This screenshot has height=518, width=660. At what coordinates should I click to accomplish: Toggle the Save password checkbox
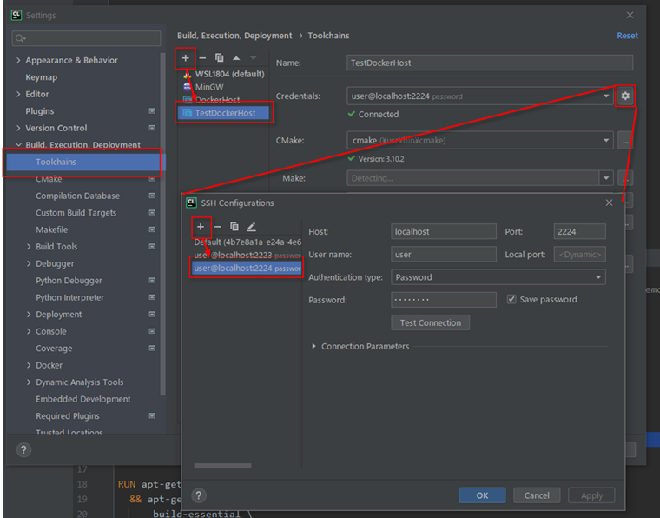[511, 300]
